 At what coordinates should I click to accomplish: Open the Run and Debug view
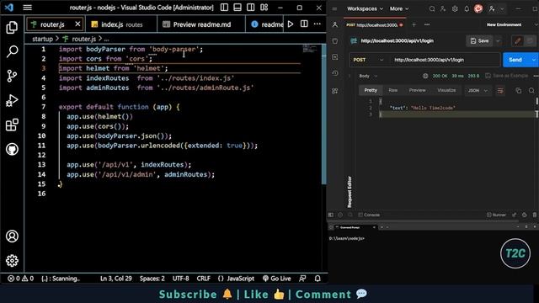[x=12, y=100]
